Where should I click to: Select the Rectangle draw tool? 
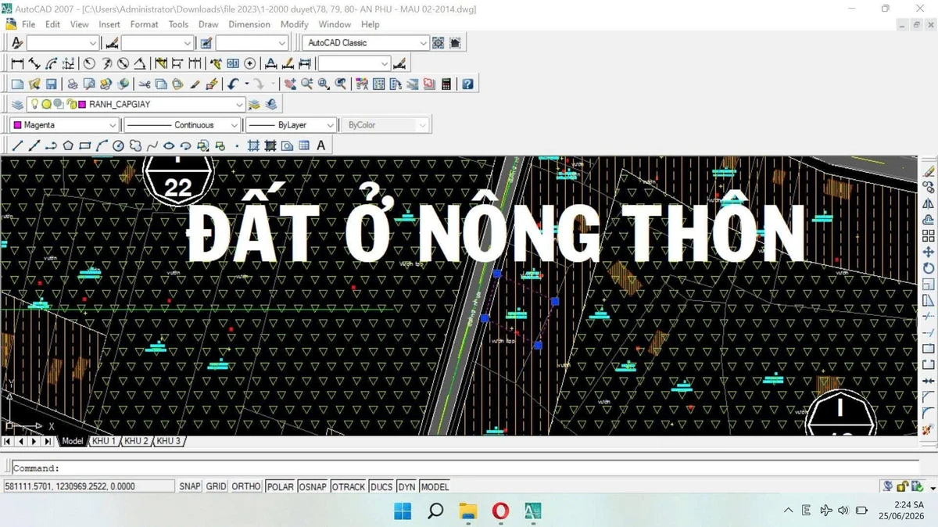point(85,145)
